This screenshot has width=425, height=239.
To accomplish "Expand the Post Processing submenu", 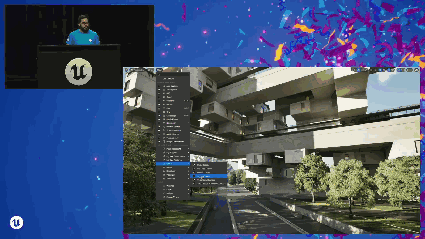I will (x=173, y=149).
